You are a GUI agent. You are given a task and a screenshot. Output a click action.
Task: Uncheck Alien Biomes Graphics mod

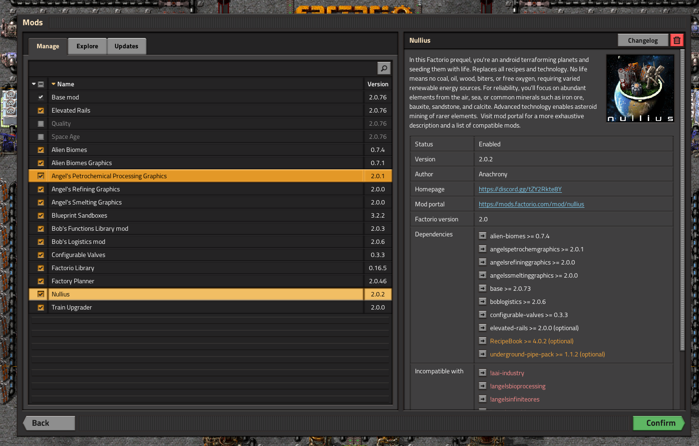pos(41,163)
